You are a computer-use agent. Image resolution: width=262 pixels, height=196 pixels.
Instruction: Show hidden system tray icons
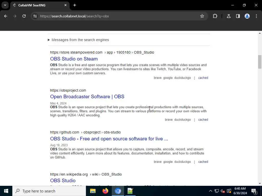[x=211, y=191]
